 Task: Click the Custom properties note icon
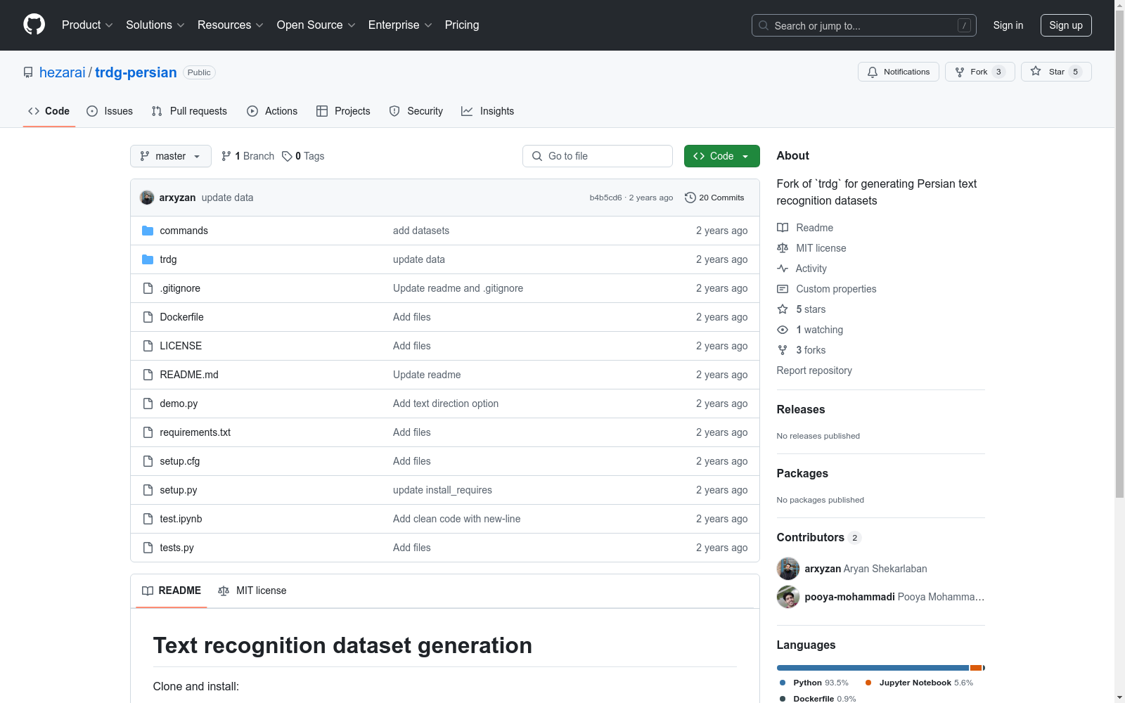coord(783,289)
